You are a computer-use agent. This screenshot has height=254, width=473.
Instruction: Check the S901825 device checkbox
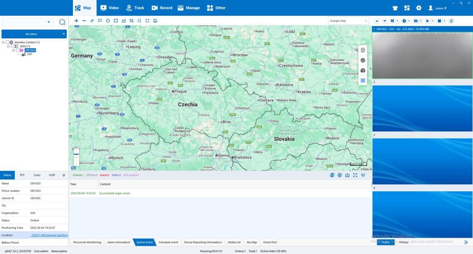coord(17,50)
